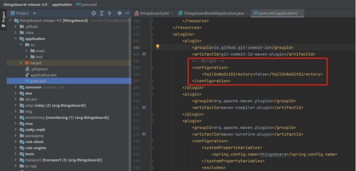This screenshot has width=356, height=171.
Task: Expand the target folder
Action: click(21, 63)
